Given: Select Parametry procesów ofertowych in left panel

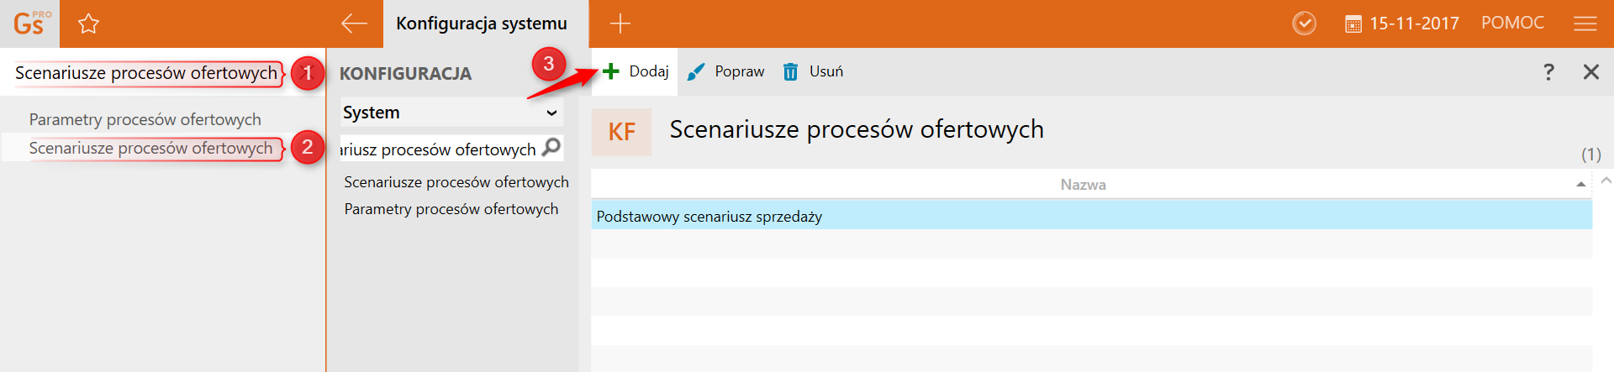Looking at the screenshot, I should click(145, 119).
